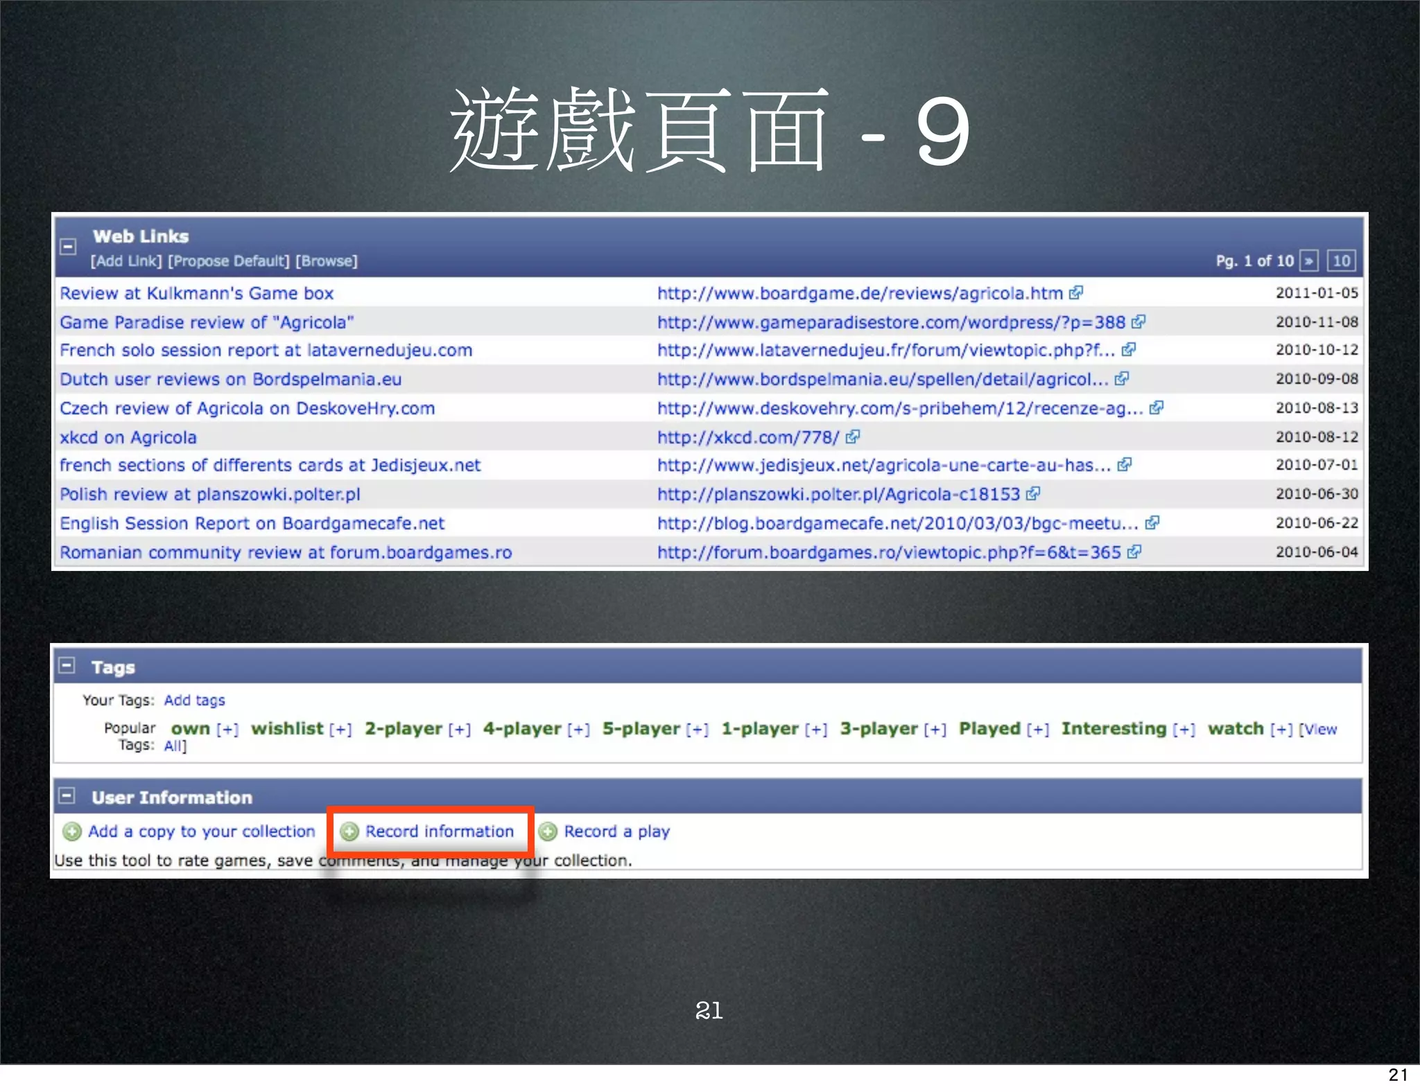Jump to page 10 of Web Links
This screenshot has width=1420, height=1092.
point(1341,261)
